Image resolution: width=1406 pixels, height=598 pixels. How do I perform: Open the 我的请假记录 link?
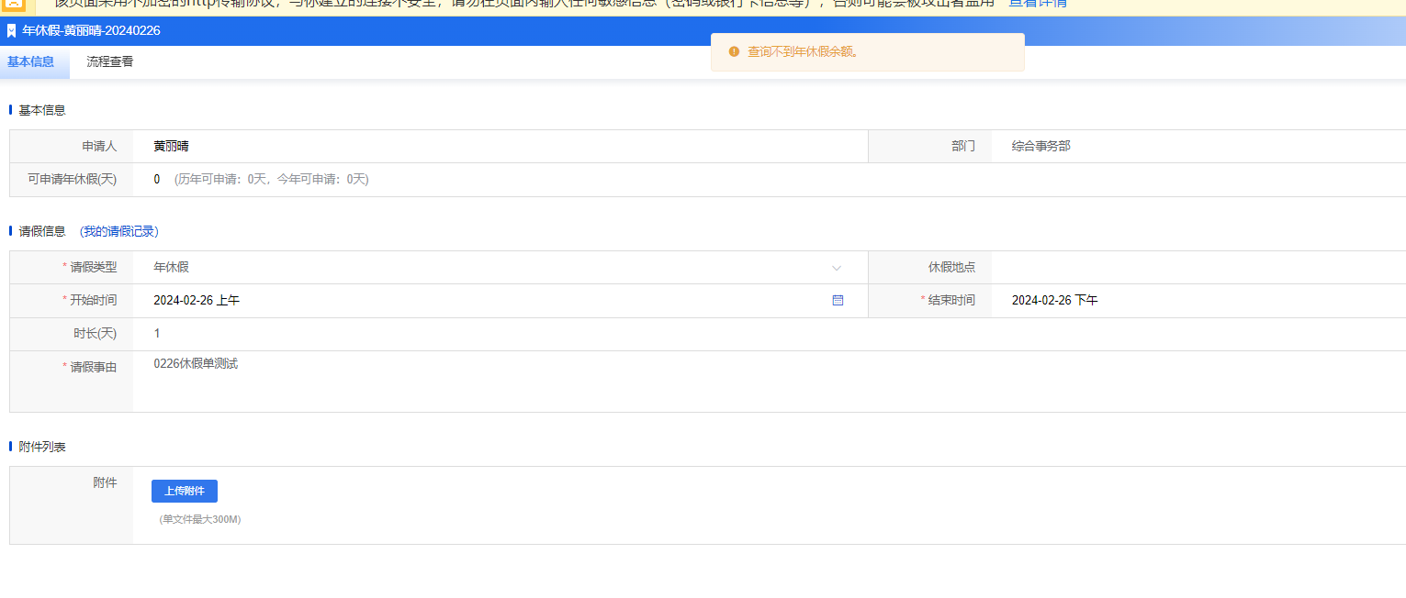click(x=118, y=231)
